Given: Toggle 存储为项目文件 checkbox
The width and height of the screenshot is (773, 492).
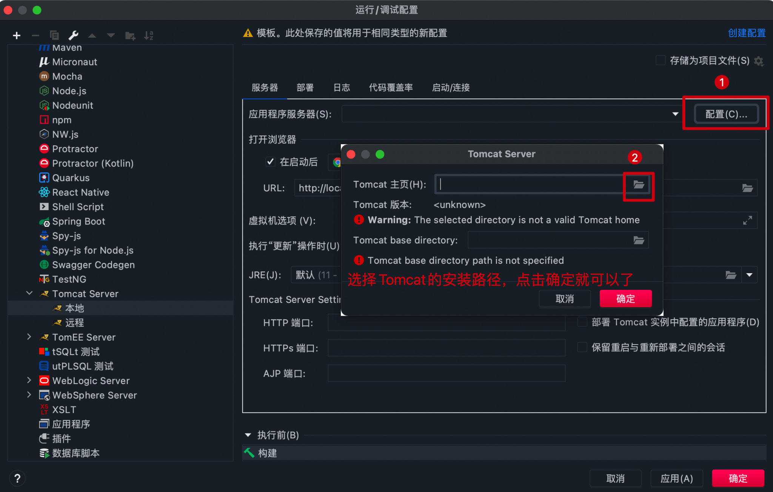Looking at the screenshot, I should pos(660,60).
